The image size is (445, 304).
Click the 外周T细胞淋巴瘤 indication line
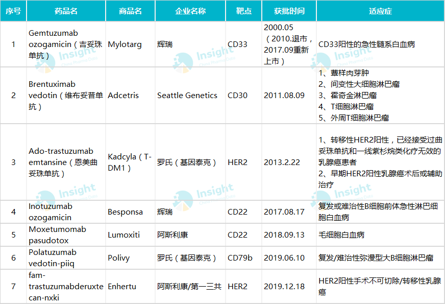click(x=354, y=118)
